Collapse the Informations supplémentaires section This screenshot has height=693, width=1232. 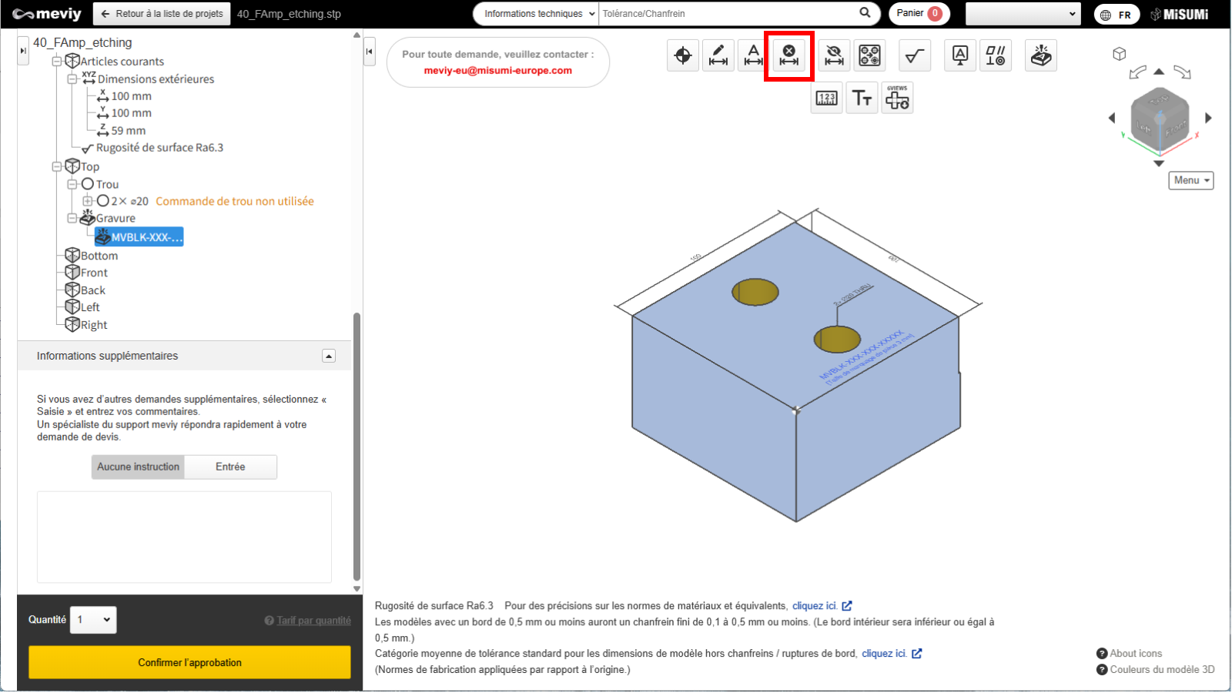click(329, 356)
